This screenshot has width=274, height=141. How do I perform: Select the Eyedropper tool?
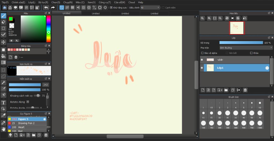pos(3,123)
